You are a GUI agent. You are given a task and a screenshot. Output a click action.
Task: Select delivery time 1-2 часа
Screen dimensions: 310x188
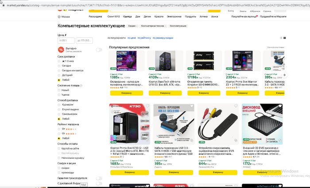point(59,61)
